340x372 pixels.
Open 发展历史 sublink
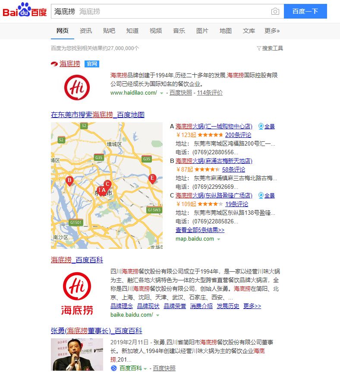pyautogui.click(x=228, y=306)
